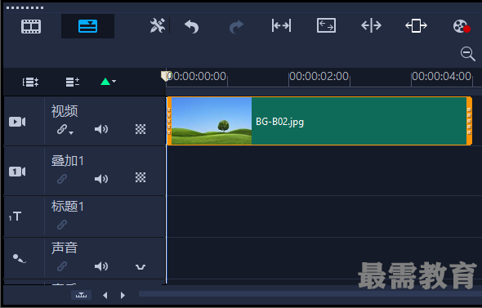Toggle ripple editing for 叠加1 track

pos(62,179)
